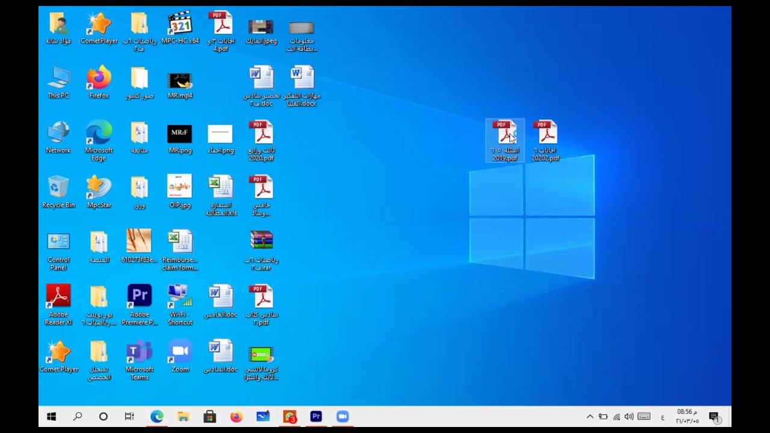The width and height of the screenshot is (770, 433).
Task: Select the صور كسور folder
Action: point(140,83)
